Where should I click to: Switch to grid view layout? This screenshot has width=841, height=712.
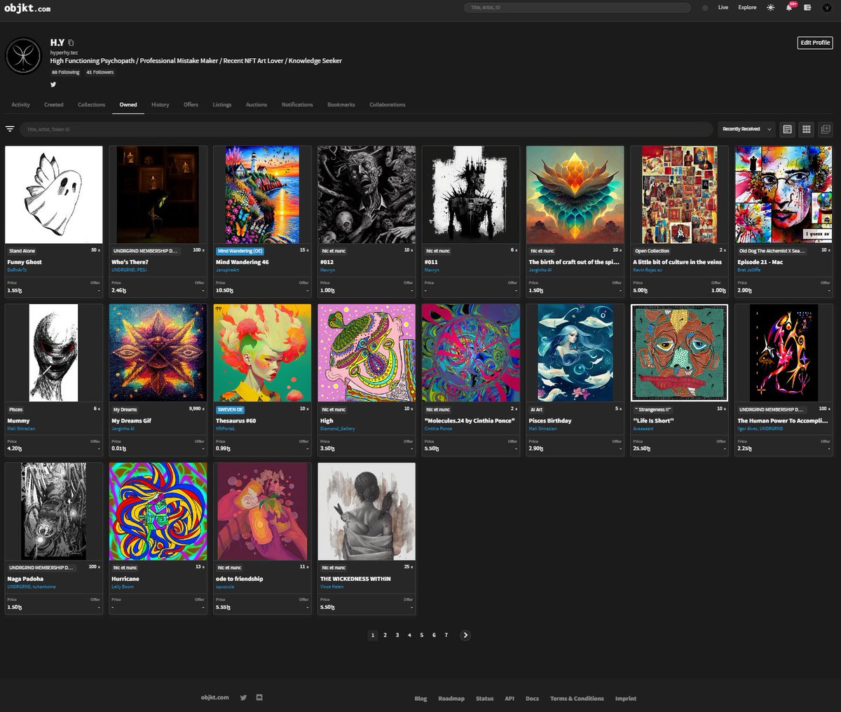pos(807,129)
